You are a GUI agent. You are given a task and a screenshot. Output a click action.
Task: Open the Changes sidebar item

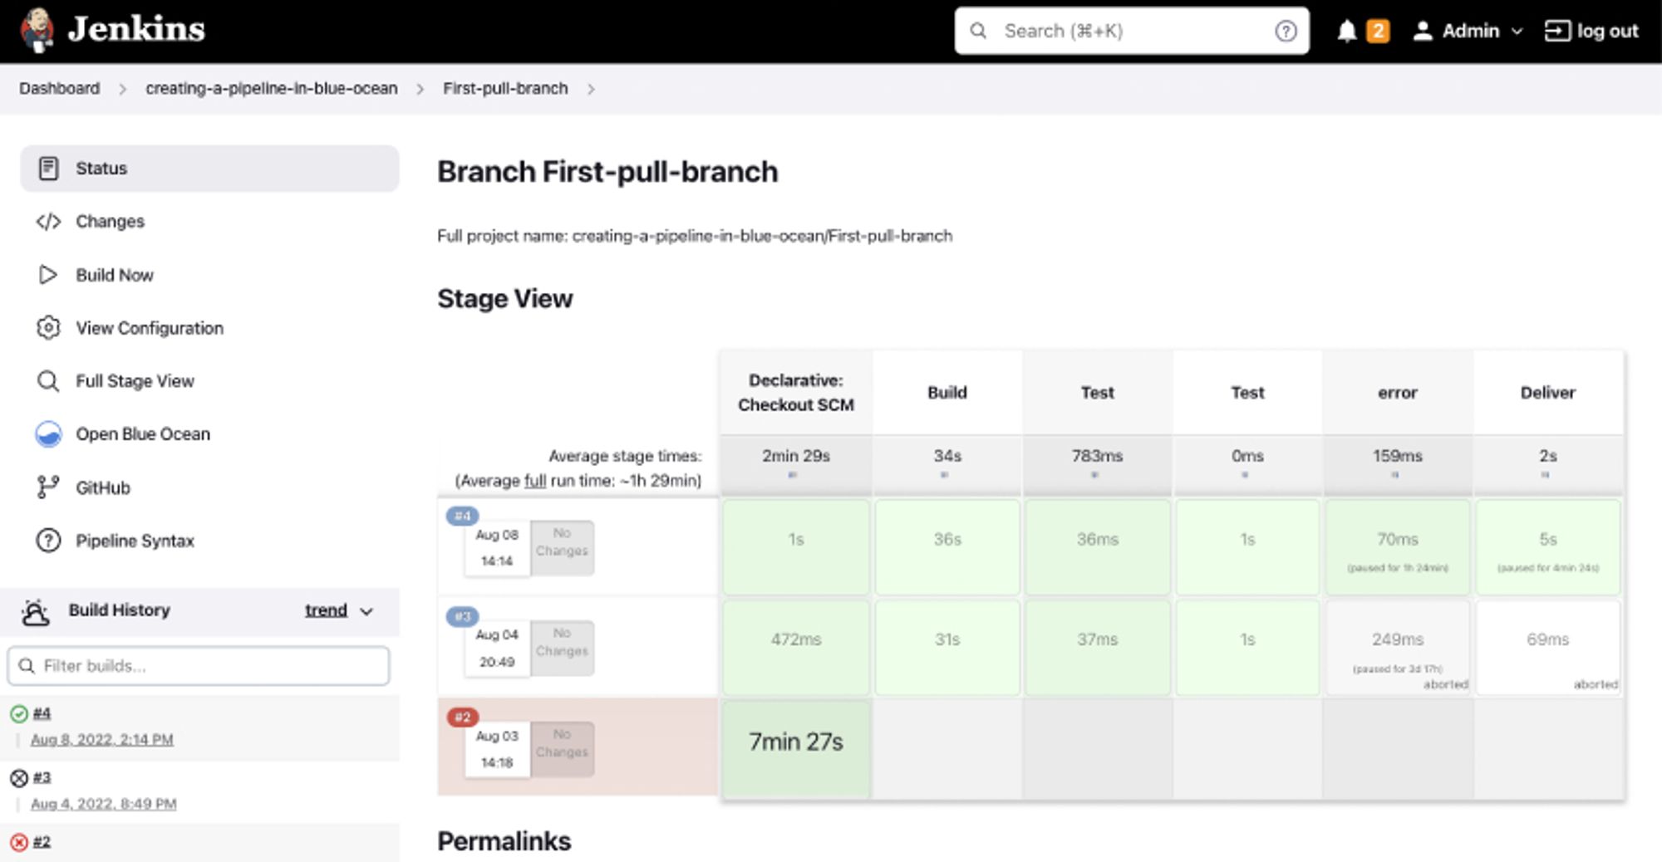pyautogui.click(x=110, y=222)
